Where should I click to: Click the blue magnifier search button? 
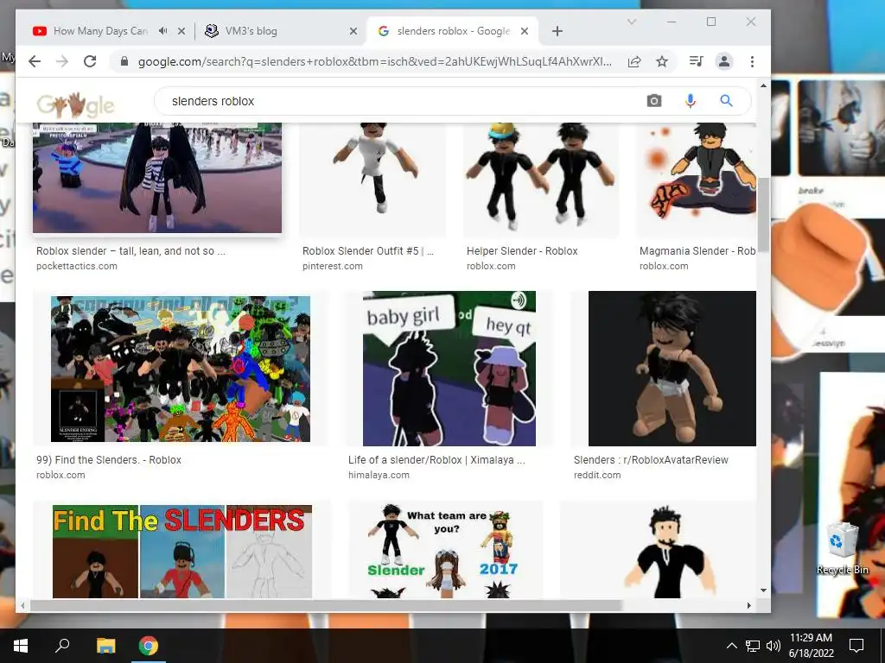(x=726, y=101)
